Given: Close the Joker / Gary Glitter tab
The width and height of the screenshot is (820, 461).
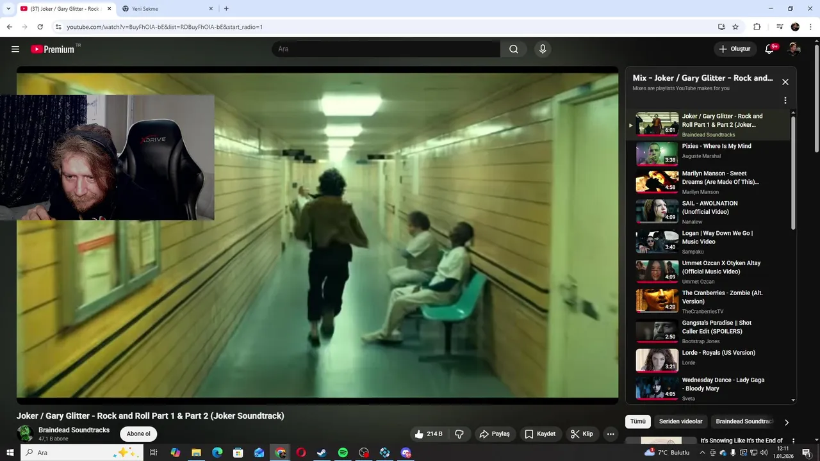Looking at the screenshot, I should pyautogui.click(x=108, y=9).
